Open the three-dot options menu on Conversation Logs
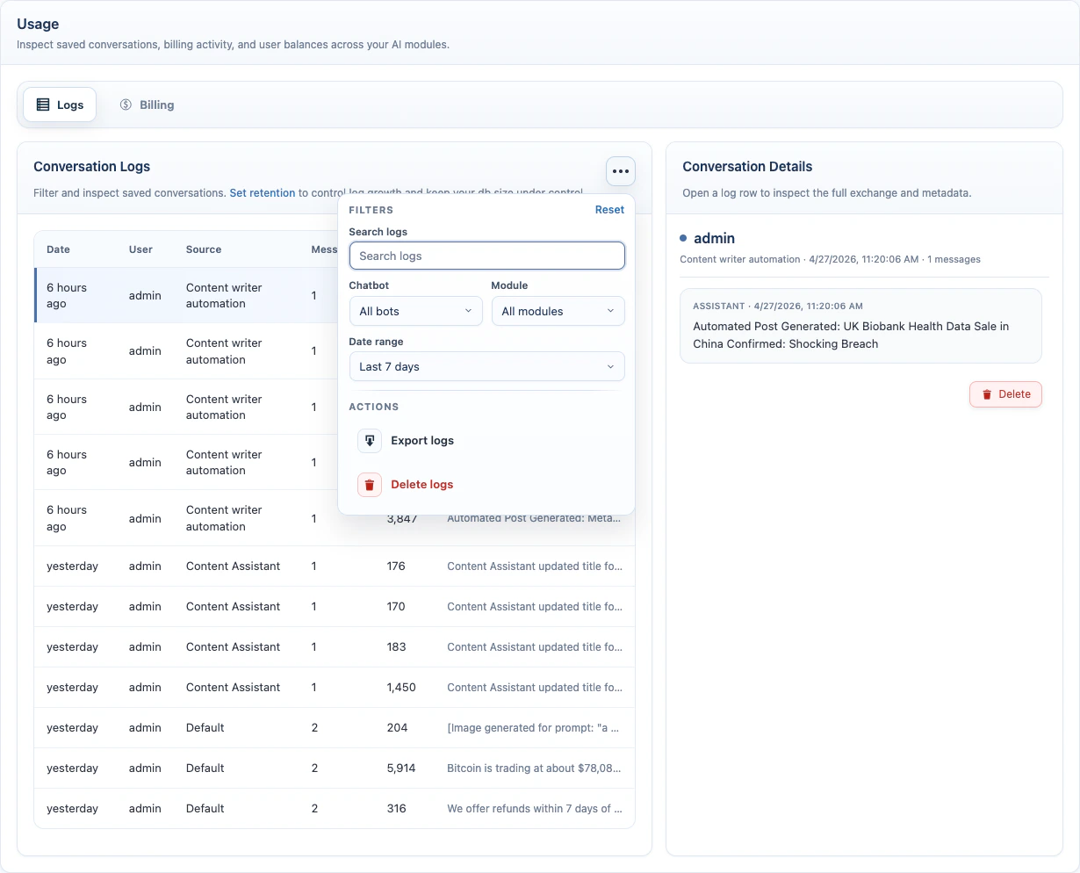 (x=620, y=171)
